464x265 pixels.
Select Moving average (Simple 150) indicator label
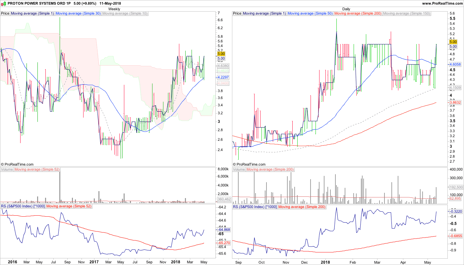click(x=406, y=14)
